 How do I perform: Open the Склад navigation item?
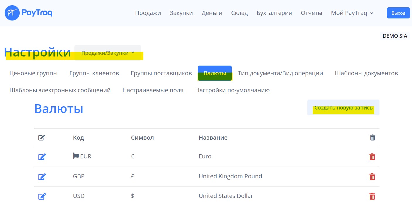[x=239, y=13]
